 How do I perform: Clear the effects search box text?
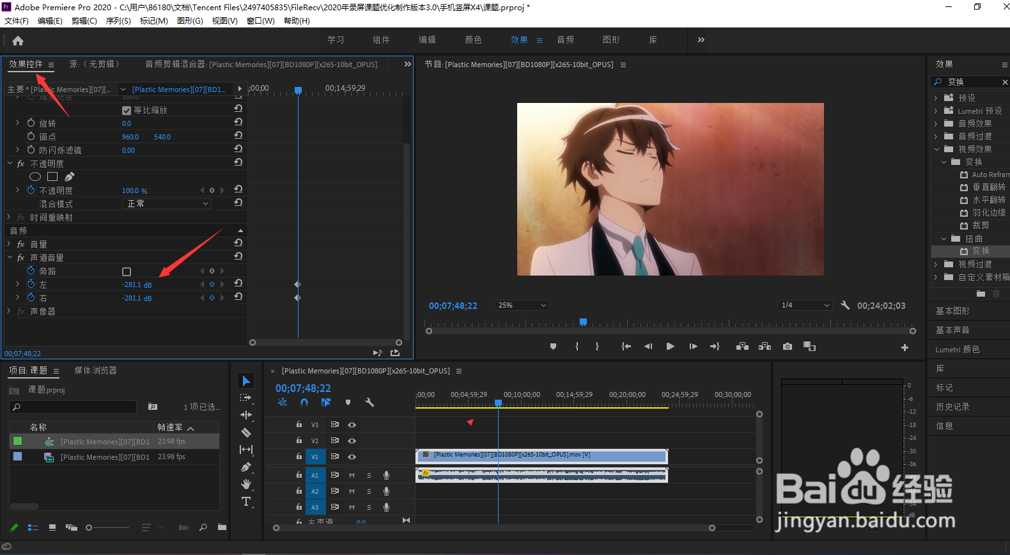1005,82
